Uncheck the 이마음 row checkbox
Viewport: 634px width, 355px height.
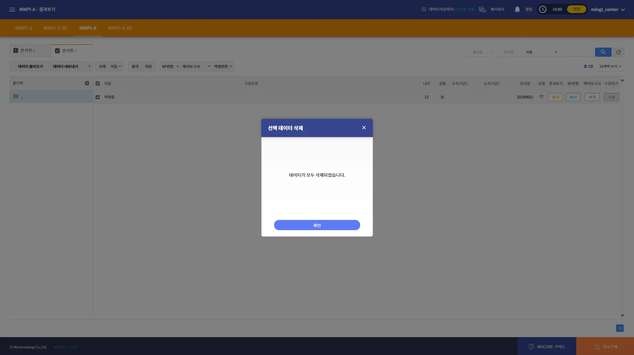pos(98,97)
